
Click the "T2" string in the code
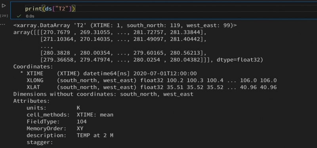62,9
